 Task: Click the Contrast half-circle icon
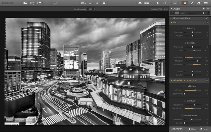[x=185, y=43]
